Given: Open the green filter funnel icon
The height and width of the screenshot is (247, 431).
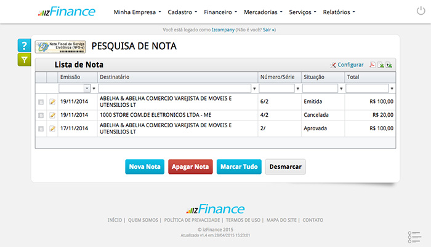Looking at the screenshot, I should point(24,60).
